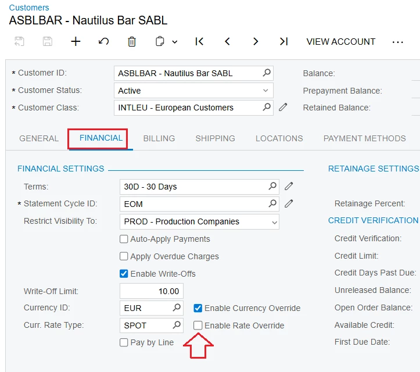This screenshot has height=372, width=420.
Task: Click the clipboard copy icon
Action: (160, 41)
